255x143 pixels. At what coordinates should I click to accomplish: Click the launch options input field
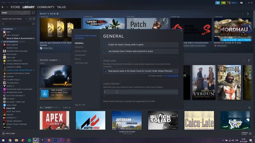click(x=141, y=92)
